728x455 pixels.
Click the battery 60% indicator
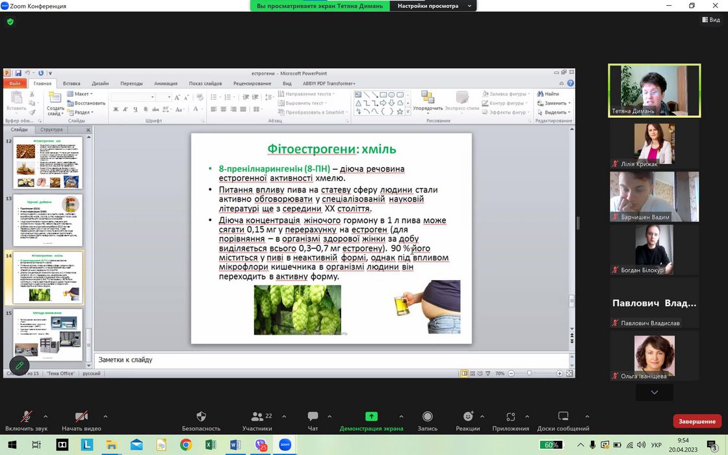tap(552, 445)
